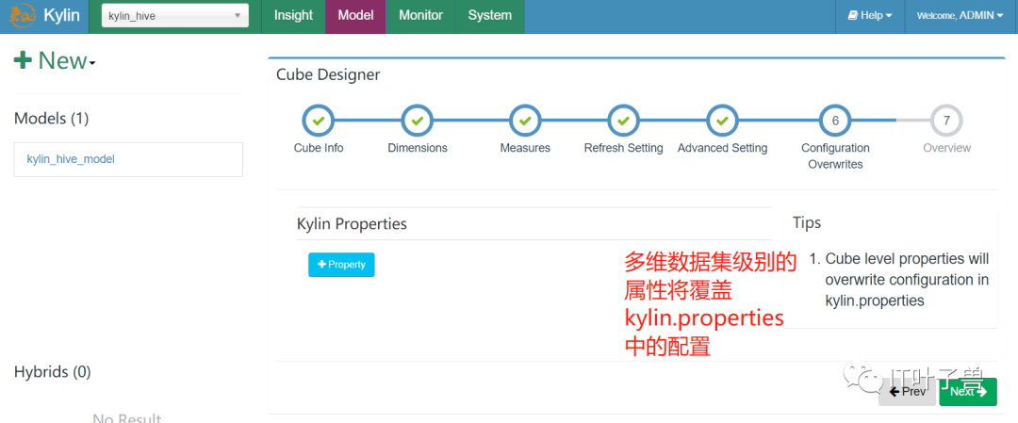Viewport: 1018px width, 423px height.
Task: Expand the New dropdown caret
Action: (x=92, y=63)
